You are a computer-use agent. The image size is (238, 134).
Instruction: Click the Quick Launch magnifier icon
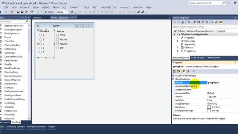pos(223,3)
